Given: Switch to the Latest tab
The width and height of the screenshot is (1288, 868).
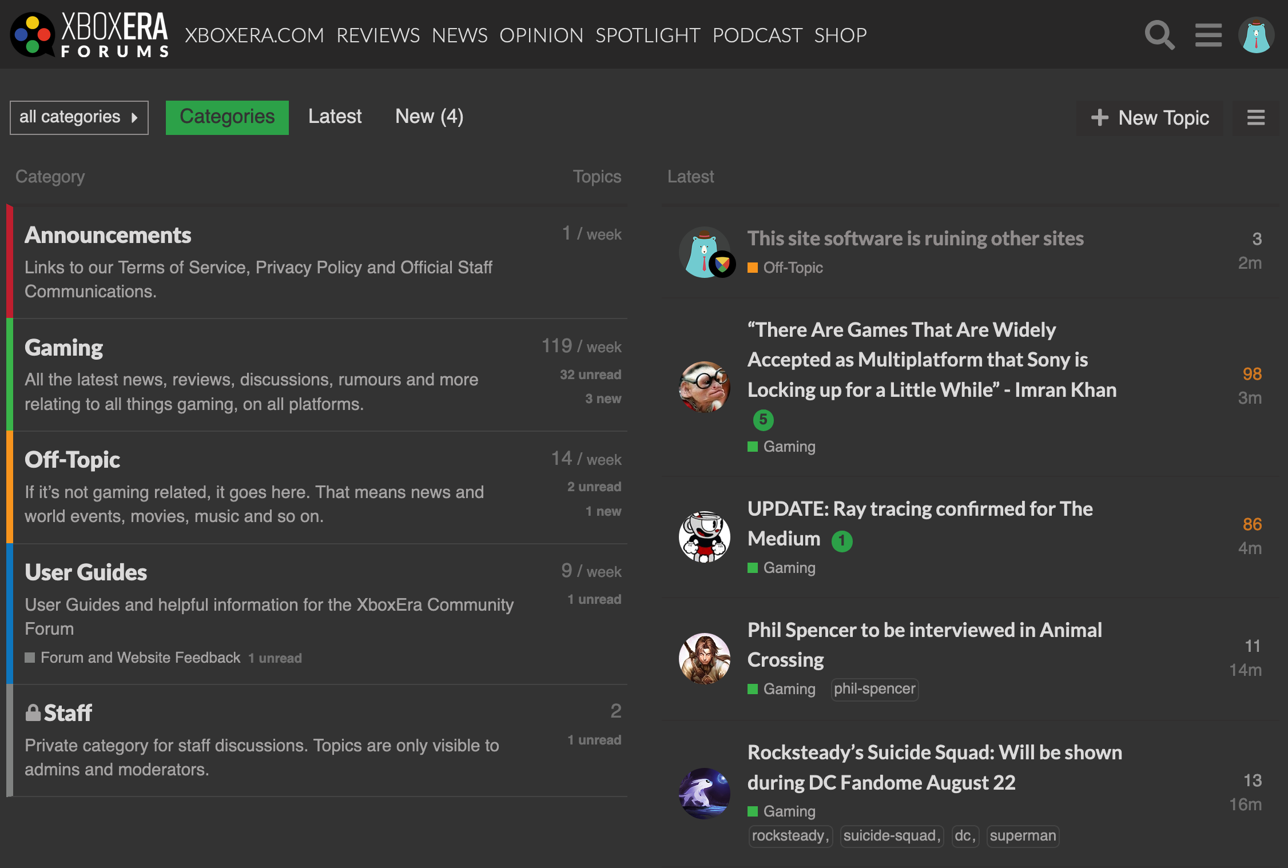Looking at the screenshot, I should pos(335,117).
